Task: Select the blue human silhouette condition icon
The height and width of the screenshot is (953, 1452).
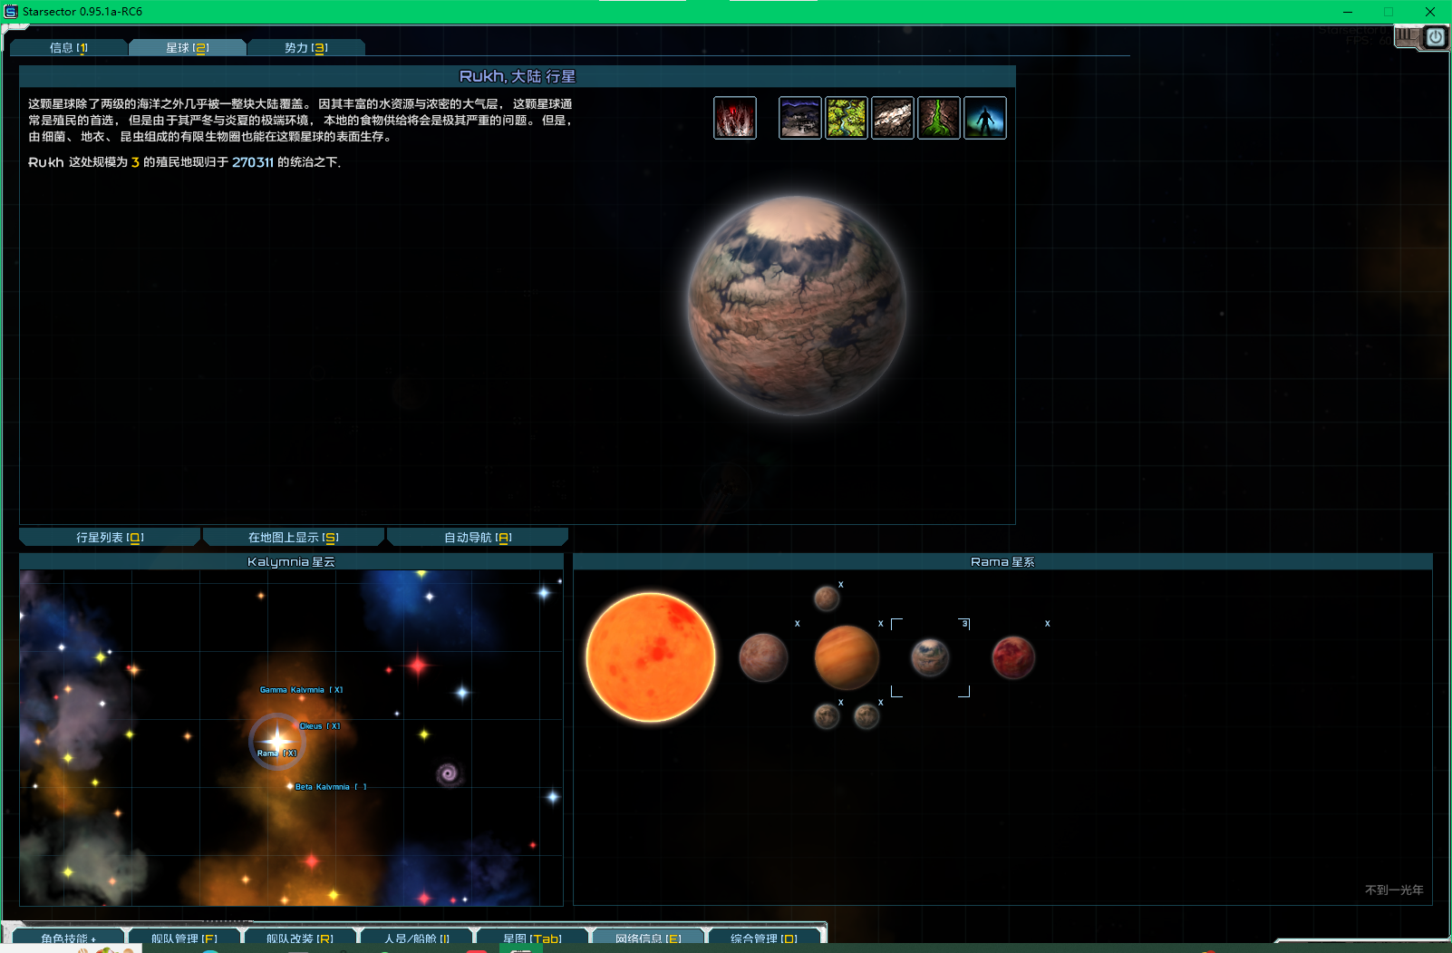Action: [984, 118]
